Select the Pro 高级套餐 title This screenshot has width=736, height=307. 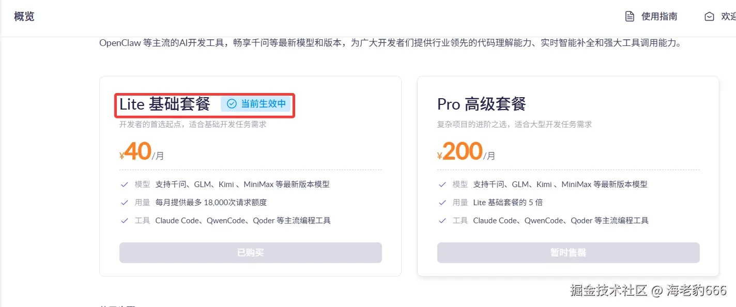tap(481, 104)
